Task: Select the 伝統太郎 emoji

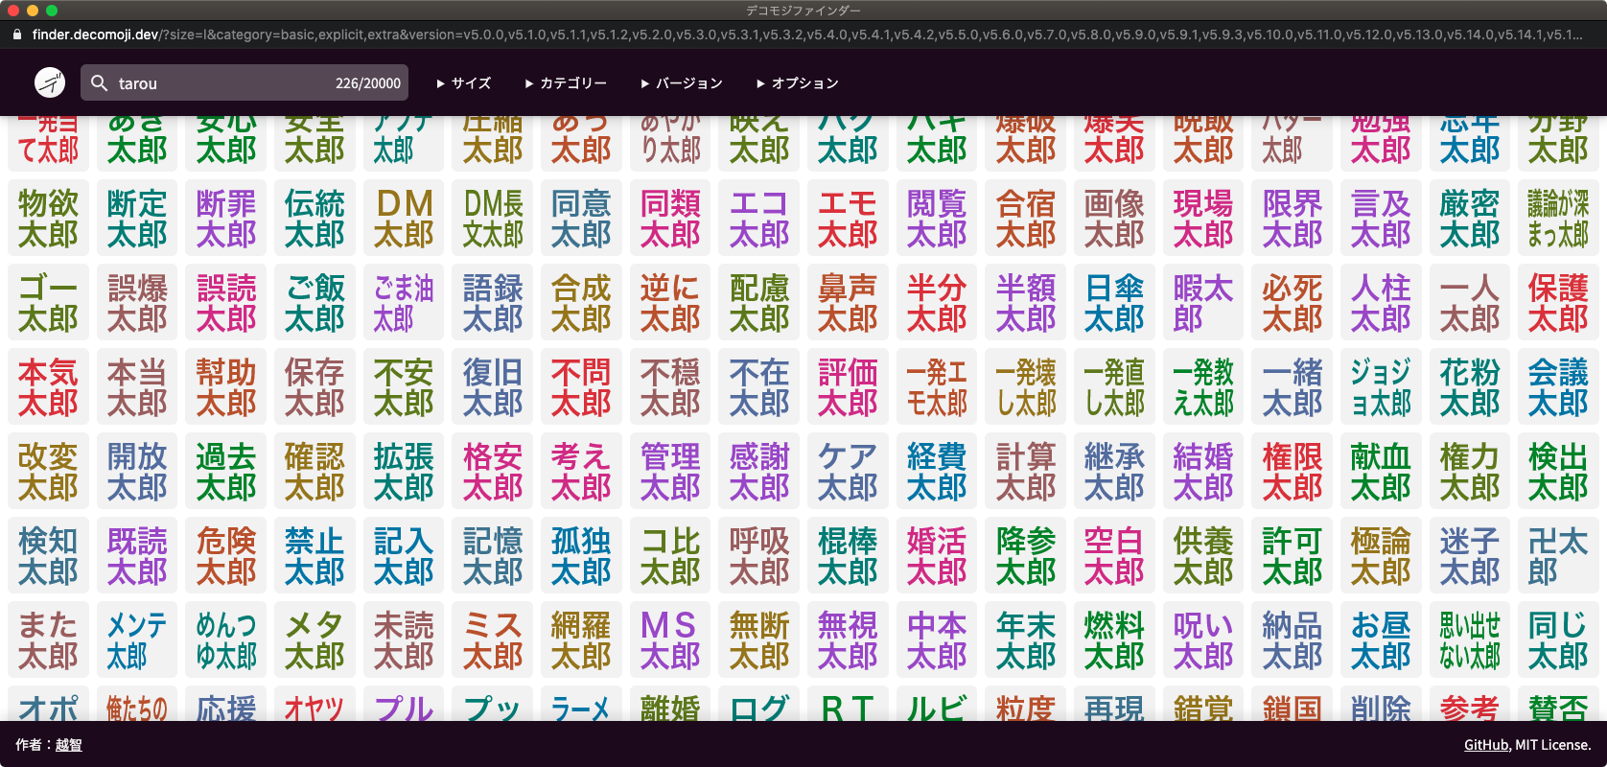Action: coord(314,219)
